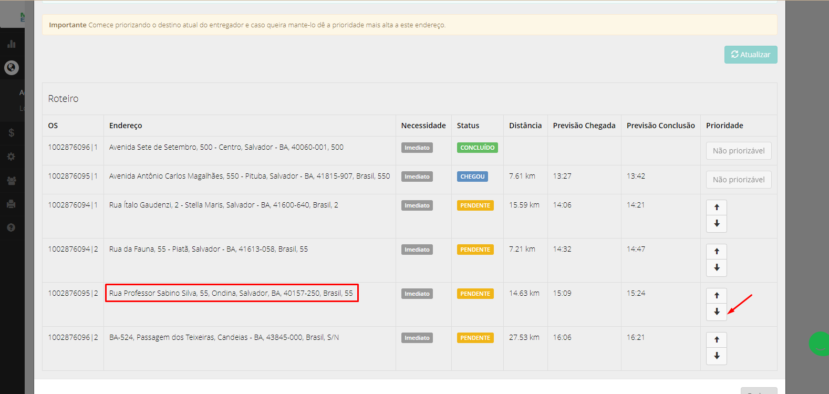Select OS number 1002876095|1

click(73, 176)
